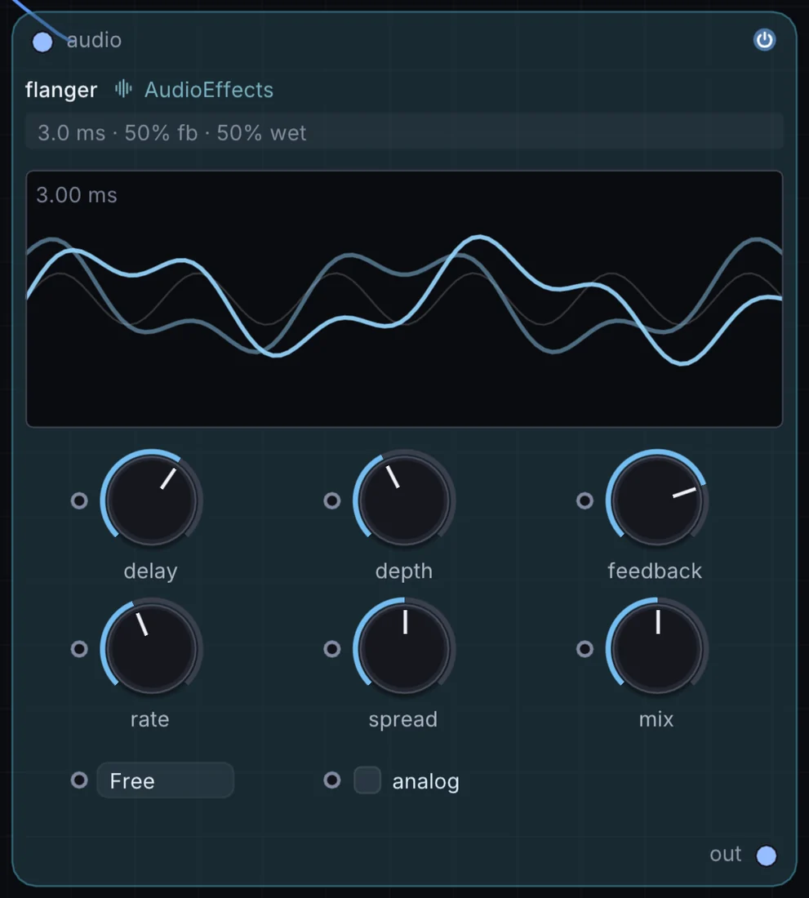Image resolution: width=809 pixels, height=898 pixels.
Task: Click the audio input port
Action: [42, 42]
